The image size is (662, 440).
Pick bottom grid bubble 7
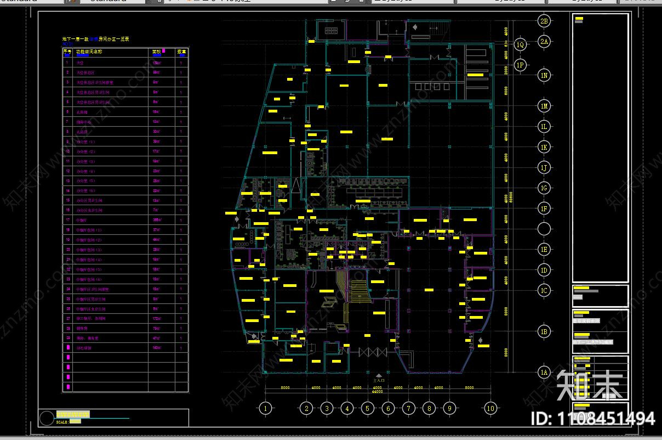409,408
